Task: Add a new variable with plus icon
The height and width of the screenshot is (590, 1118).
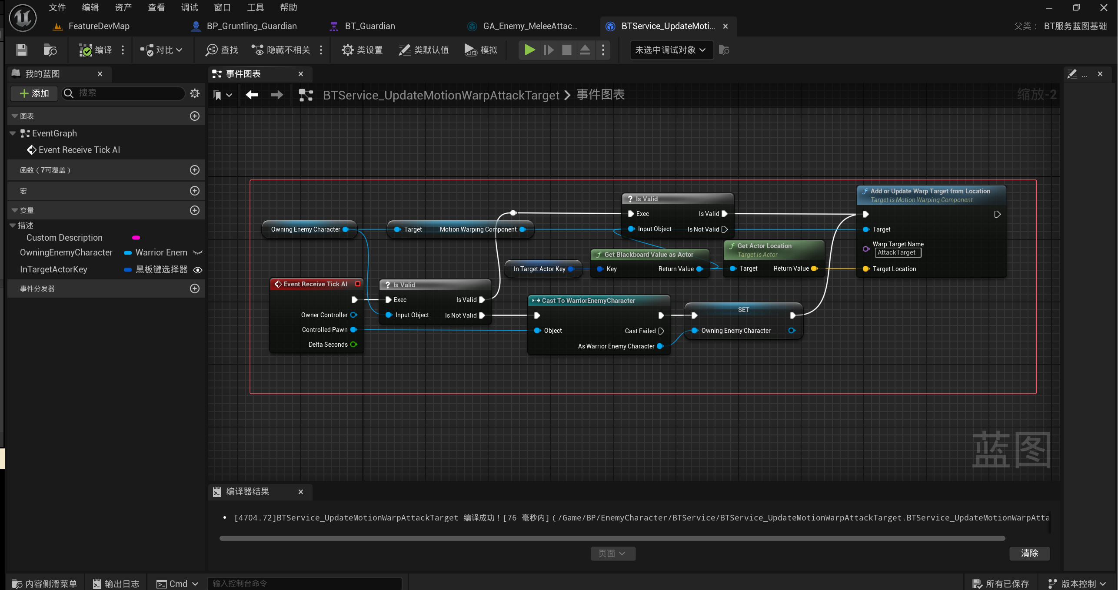Action: tap(195, 210)
